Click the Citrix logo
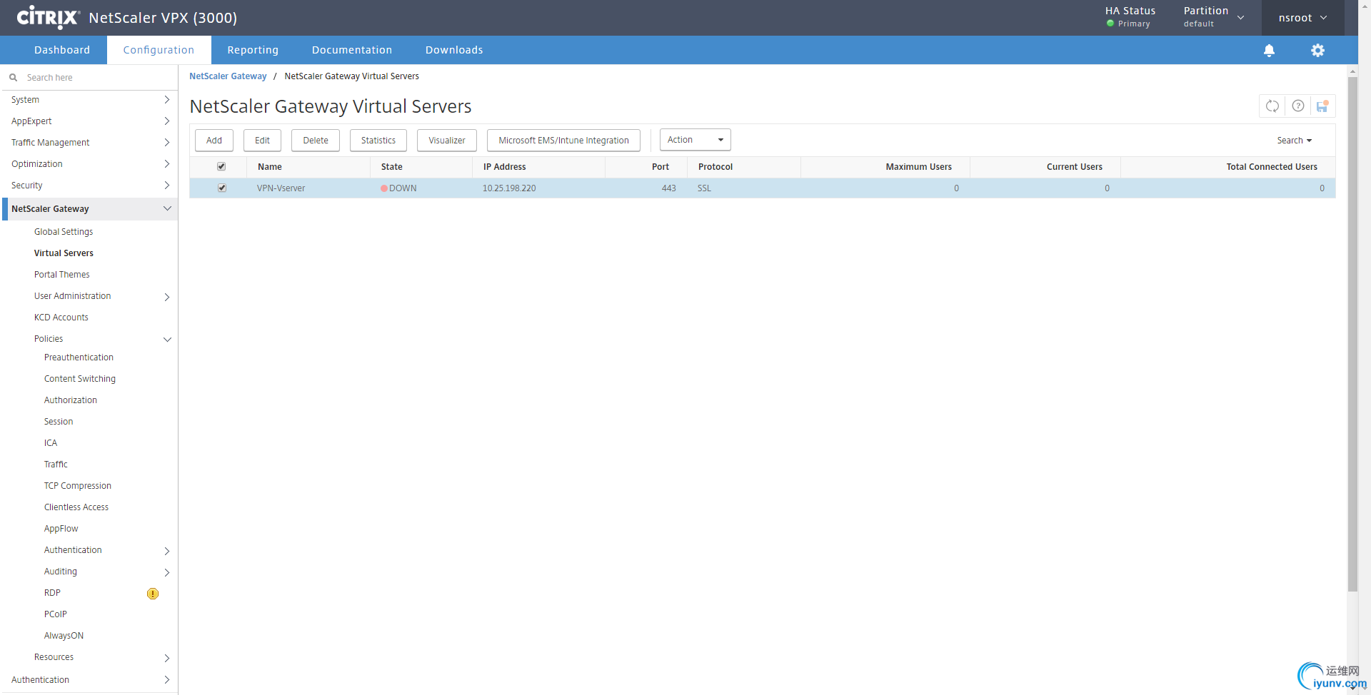1371x695 pixels. tap(48, 17)
